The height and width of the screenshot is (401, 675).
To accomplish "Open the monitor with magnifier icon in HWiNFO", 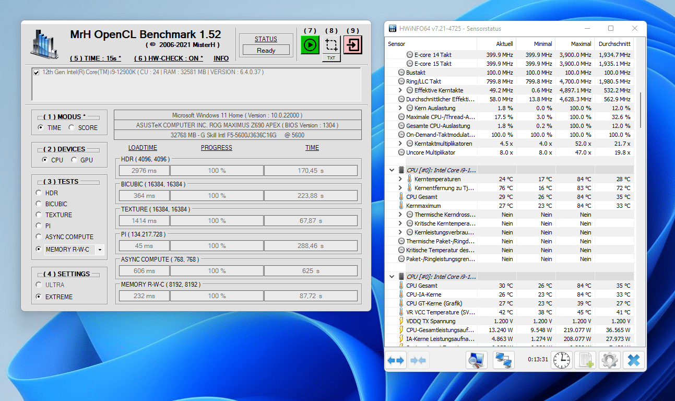I will tap(476, 360).
